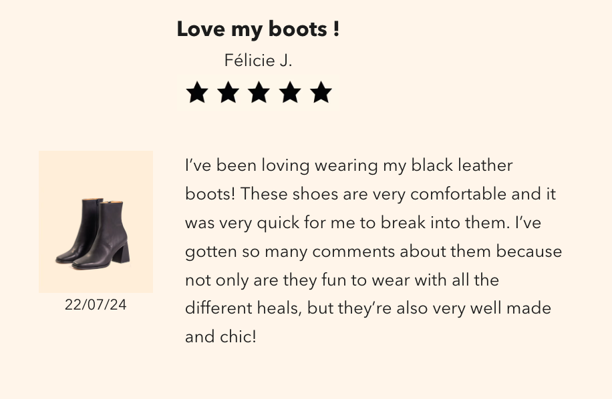Click the words "well made" in the review
The width and height of the screenshot is (612, 399).
(509, 309)
